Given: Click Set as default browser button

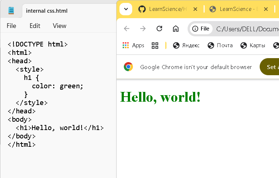Looking at the screenshot, I should point(271,67).
